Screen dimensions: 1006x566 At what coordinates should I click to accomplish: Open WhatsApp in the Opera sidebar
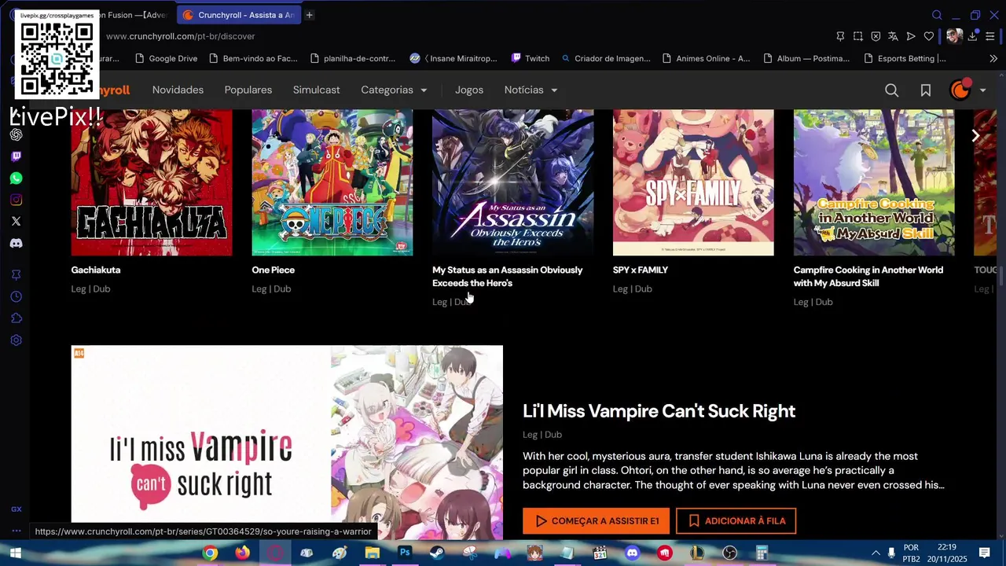[16, 178]
